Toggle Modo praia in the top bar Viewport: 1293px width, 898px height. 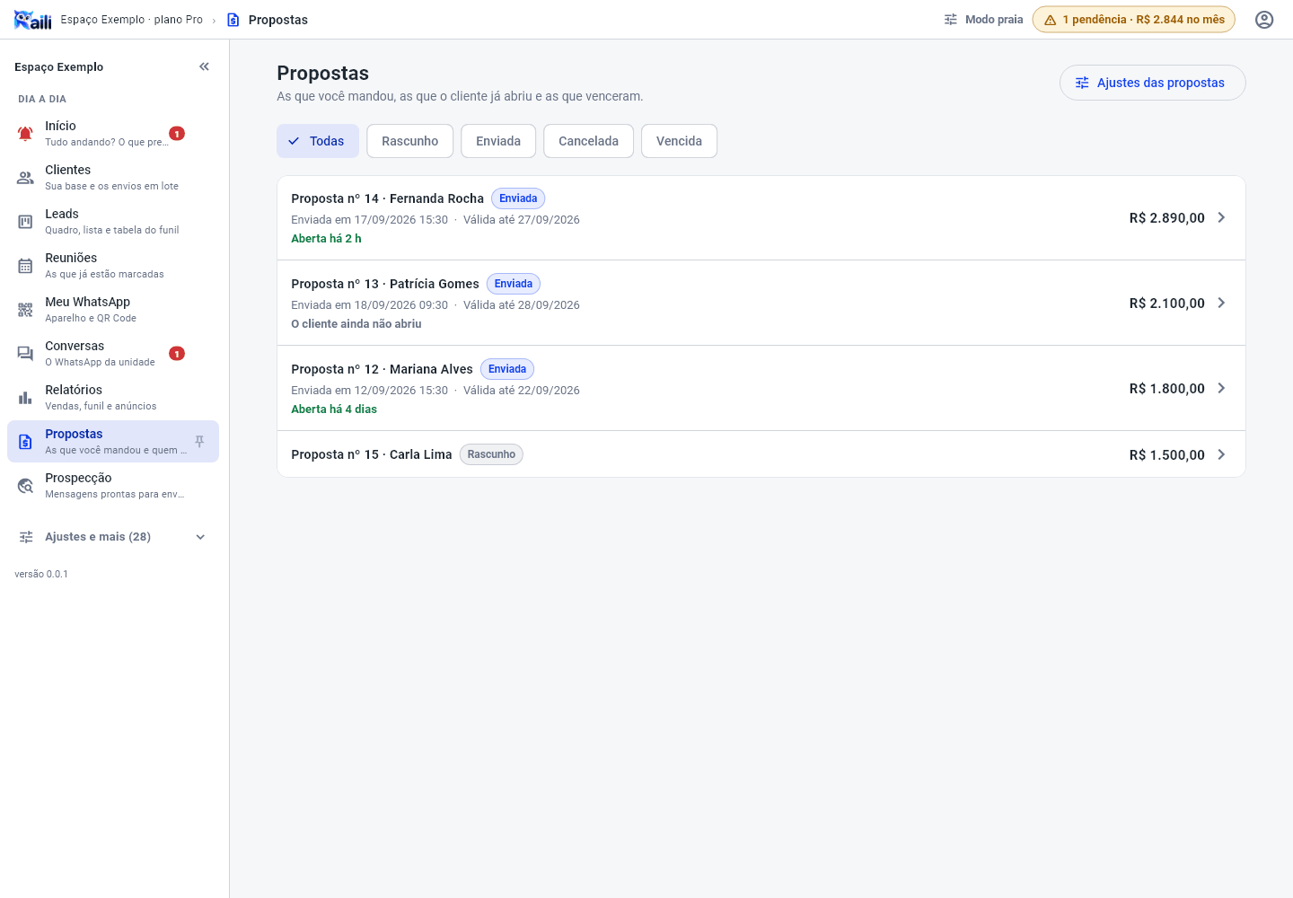983,20
